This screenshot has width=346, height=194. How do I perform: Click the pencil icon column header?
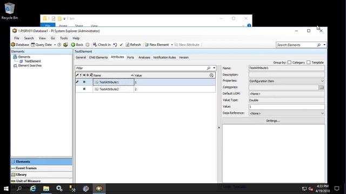pyautogui.click(x=77, y=75)
